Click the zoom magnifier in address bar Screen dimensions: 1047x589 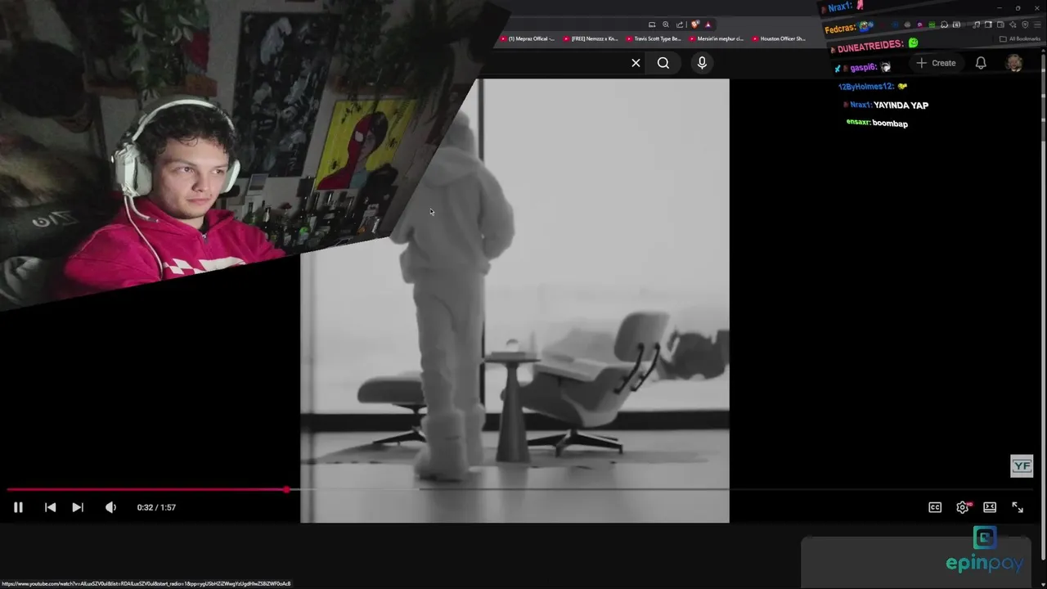[x=666, y=25]
